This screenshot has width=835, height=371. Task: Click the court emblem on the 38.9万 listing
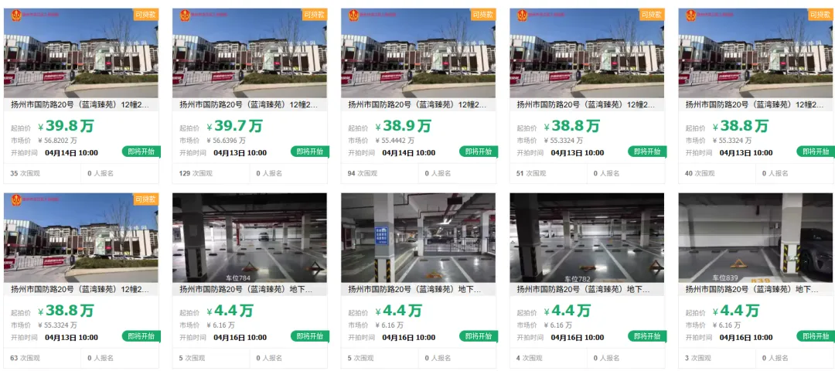pyautogui.click(x=353, y=15)
